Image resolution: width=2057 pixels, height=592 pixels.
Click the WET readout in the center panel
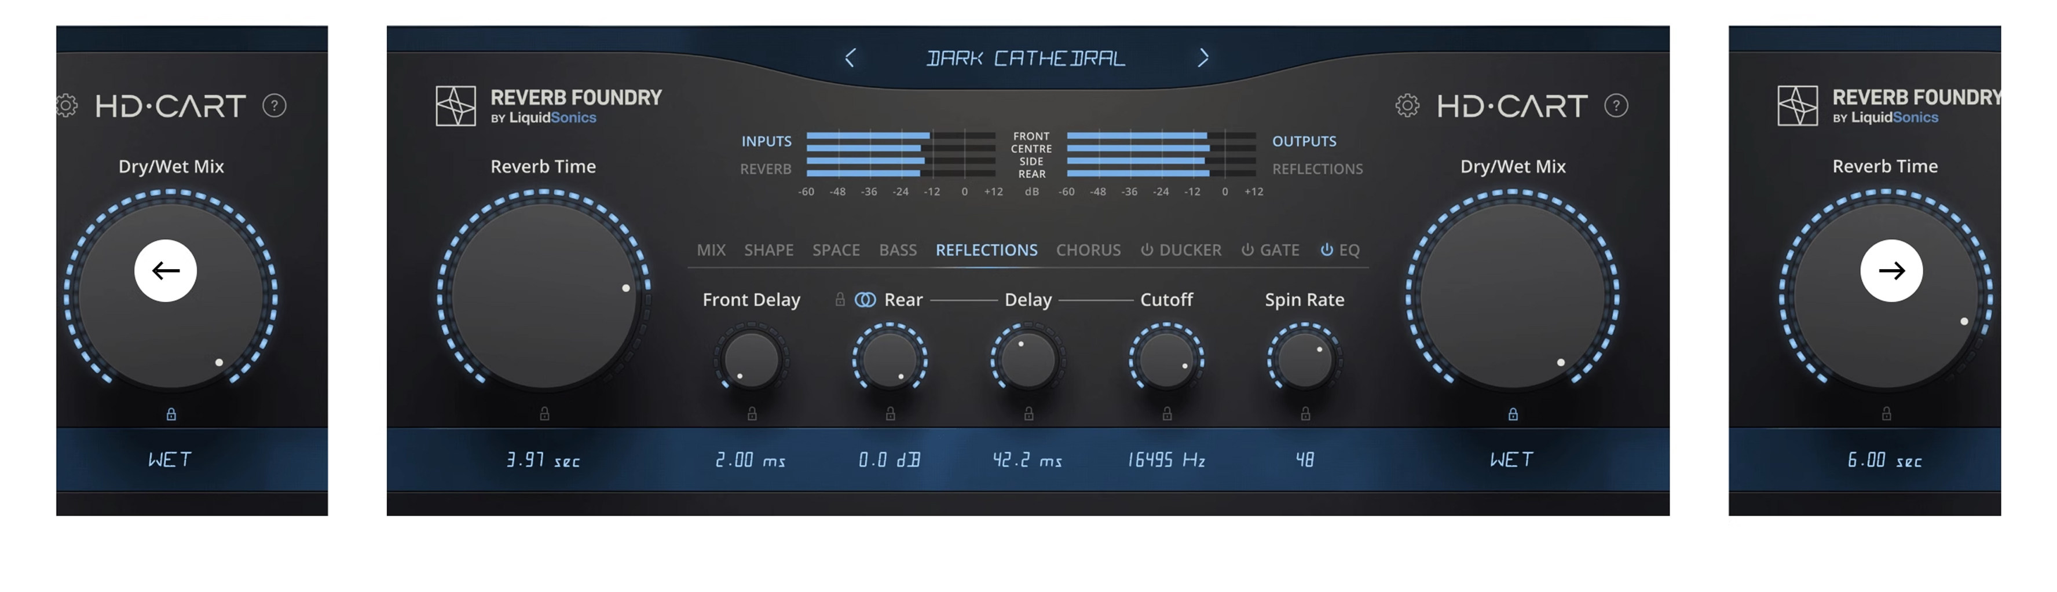tap(1511, 459)
